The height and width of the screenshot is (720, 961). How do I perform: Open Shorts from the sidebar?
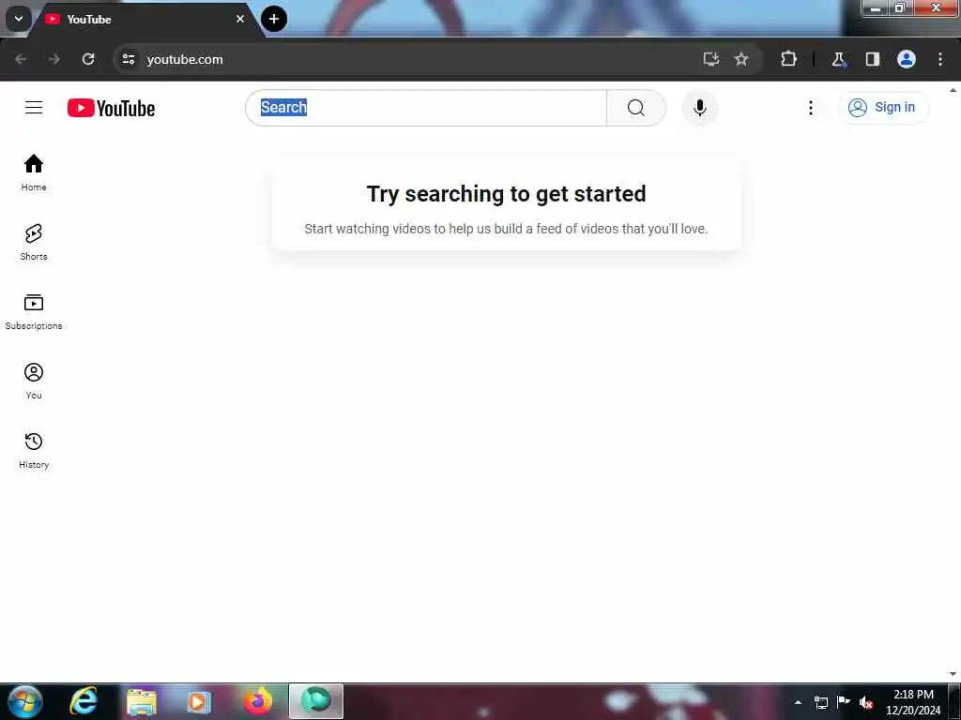34,242
